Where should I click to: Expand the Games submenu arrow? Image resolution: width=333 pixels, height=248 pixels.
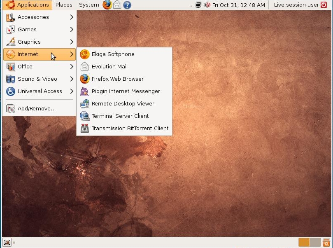(72, 29)
